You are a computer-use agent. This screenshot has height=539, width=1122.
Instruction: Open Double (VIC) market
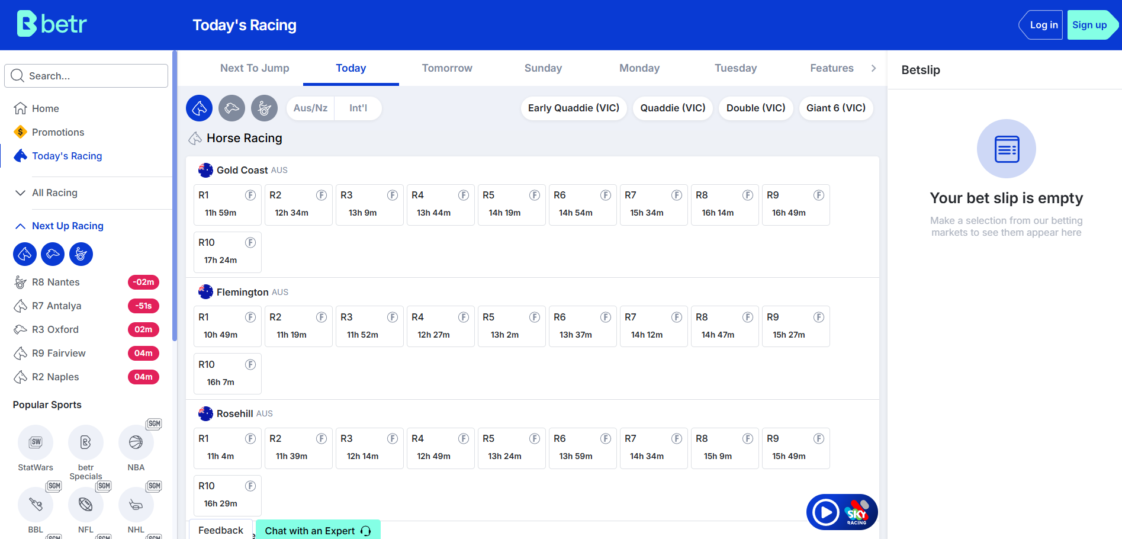click(x=756, y=108)
